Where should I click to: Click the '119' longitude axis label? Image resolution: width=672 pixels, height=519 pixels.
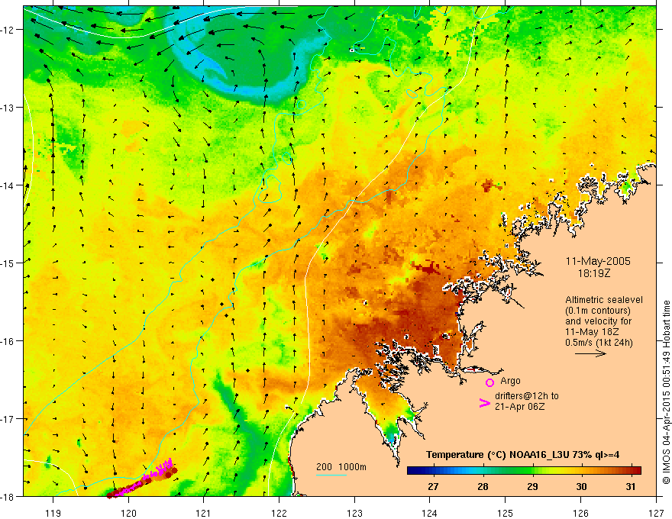coord(53,513)
